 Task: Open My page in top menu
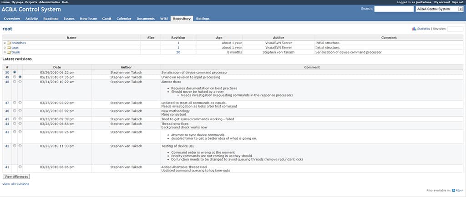point(18,2)
